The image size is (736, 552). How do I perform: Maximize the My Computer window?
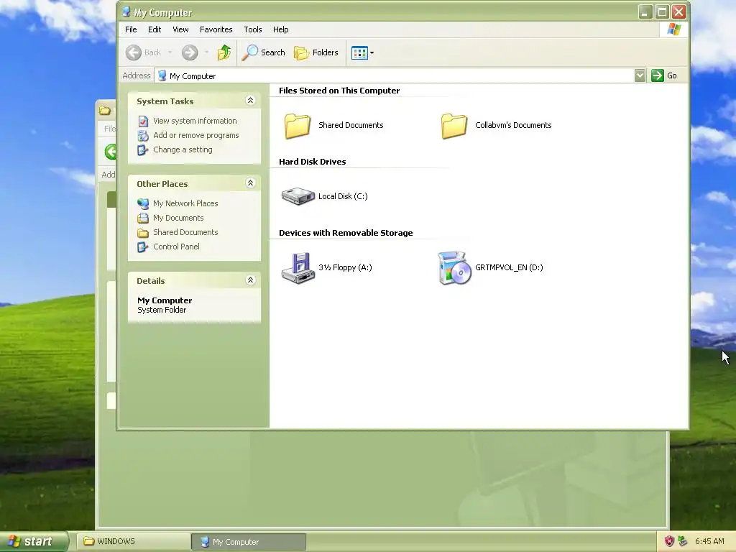pyautogui.click(x=662, y=11)
